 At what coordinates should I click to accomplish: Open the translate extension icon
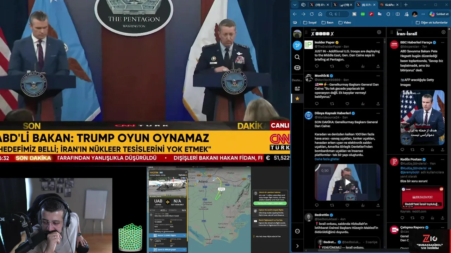point(379,14)
